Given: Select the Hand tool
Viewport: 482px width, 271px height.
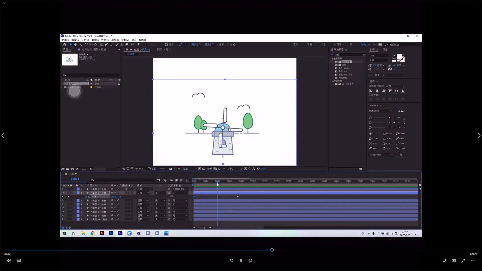Looking at the screenshot, I should tap(75, 44).
